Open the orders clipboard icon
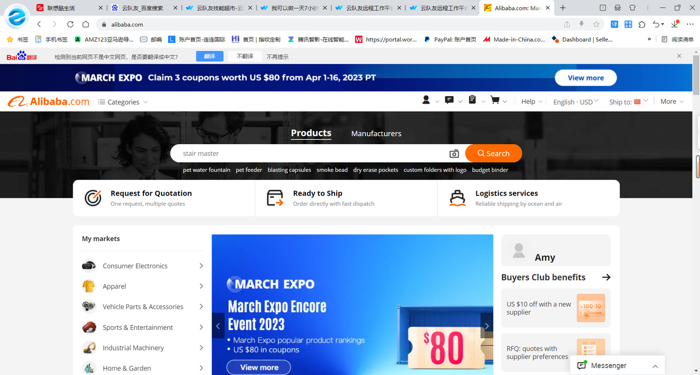This screenshot has height=375, width=700. [x=472, y=100]
